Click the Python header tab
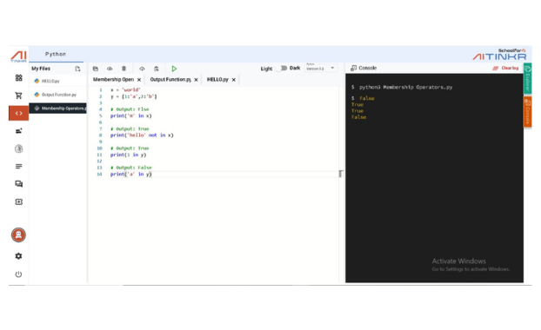The height and width of the screenshot is (330, 541). coord(56,54)
